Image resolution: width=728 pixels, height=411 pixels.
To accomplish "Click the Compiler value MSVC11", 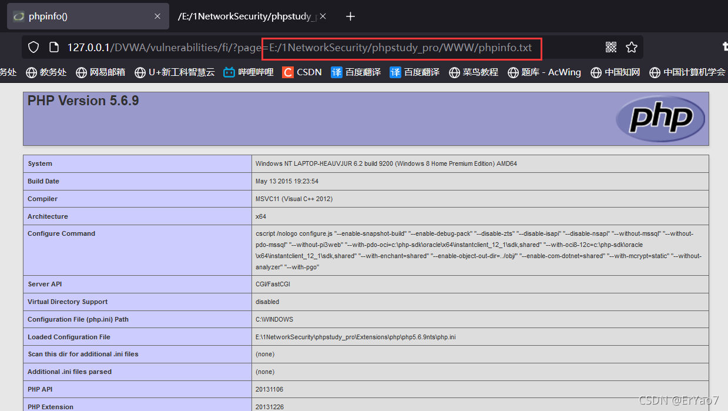I will click(294, 199).
